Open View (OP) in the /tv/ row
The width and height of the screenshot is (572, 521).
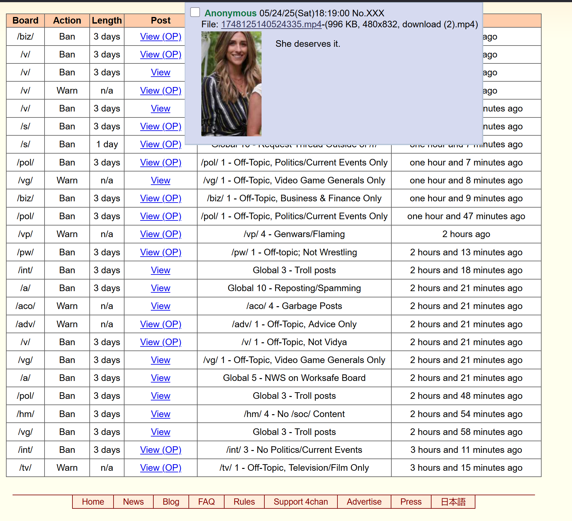(161, 468)
